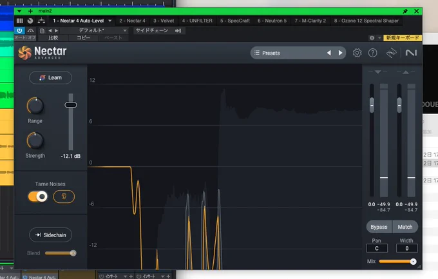Expand the small arrow next to host gear

pyautogui.click(x=379, y=38)
